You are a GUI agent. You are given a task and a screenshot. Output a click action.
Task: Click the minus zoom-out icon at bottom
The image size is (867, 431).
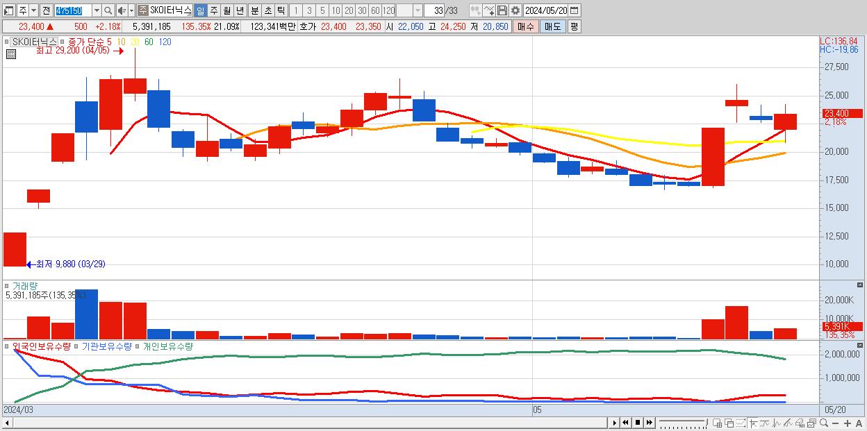(x=836, y=423)
